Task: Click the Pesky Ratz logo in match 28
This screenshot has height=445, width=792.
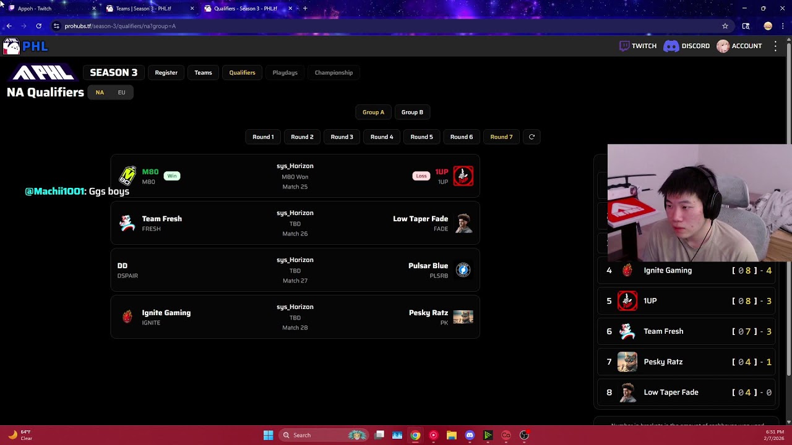Action: tap(463, 317)
